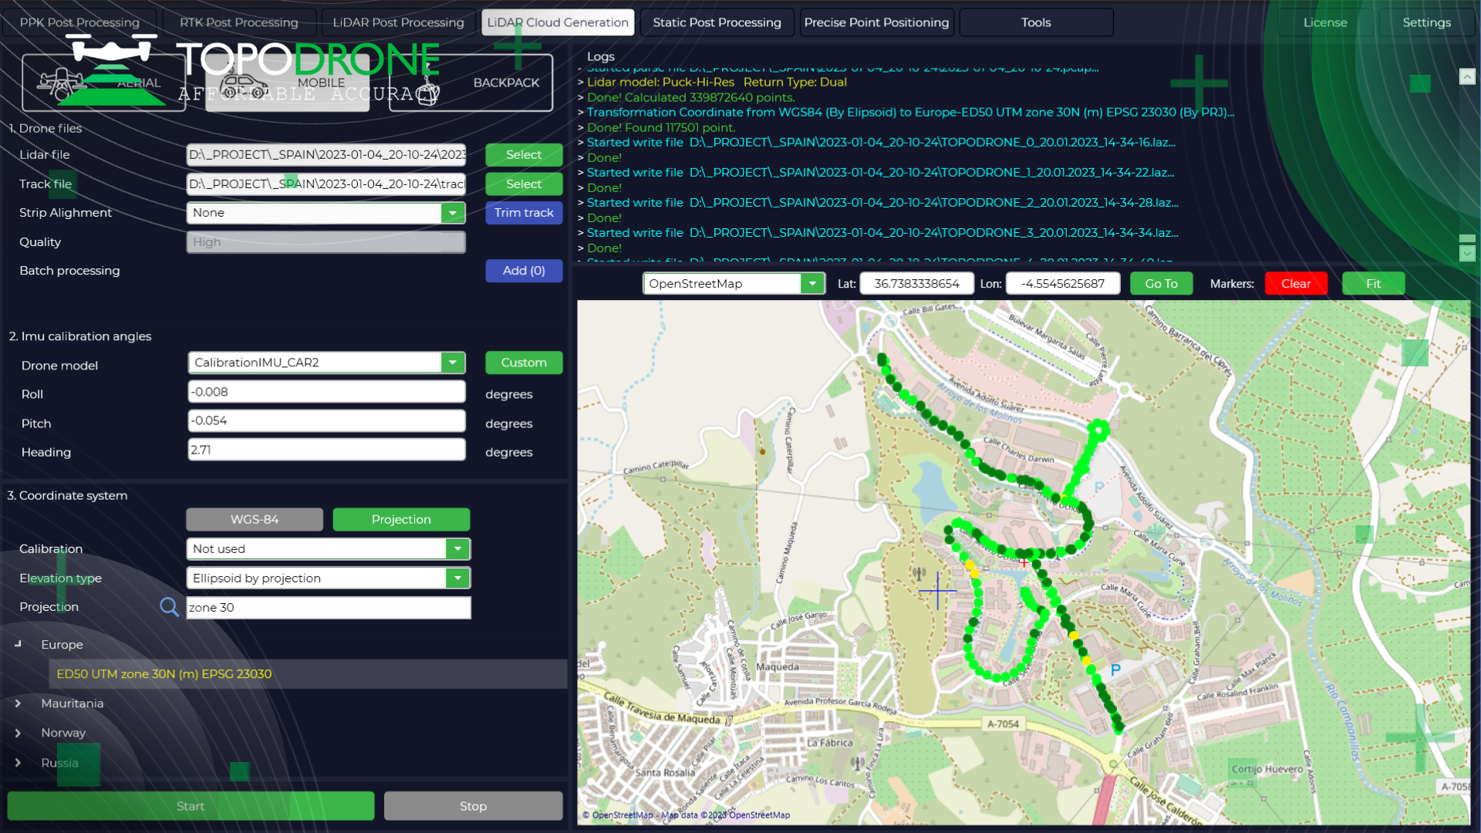Open the OpenStreetMap map source dropdown
The image size is (1481, 833).
point(812,284)
